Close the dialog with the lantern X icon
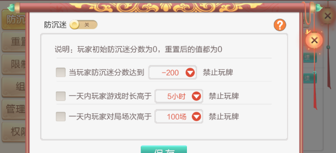 (x=314, y=40)
